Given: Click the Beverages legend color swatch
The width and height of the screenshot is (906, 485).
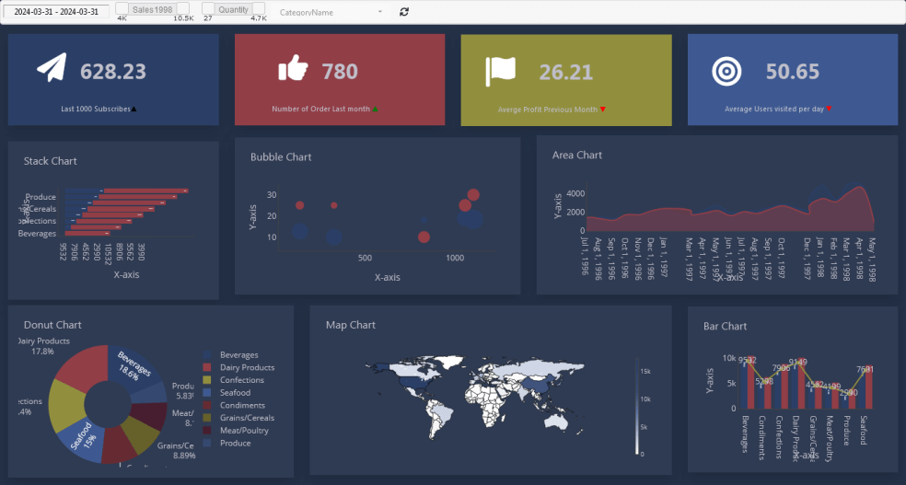Looking at the screenshot, I should (207, 355).
